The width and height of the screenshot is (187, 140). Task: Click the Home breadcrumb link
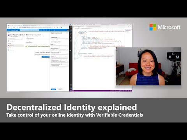point(9,33)
